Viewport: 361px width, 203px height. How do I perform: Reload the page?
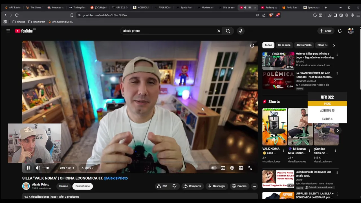click(x=17, y=15)
